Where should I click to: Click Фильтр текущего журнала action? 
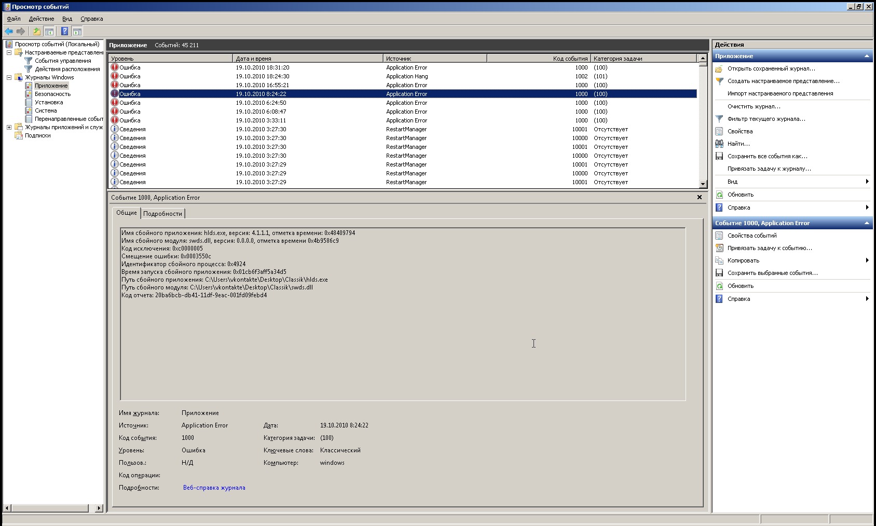766,119
